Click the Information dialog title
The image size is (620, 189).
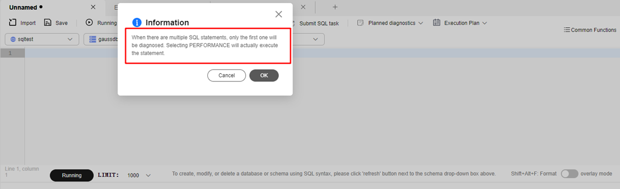point(167,23)
